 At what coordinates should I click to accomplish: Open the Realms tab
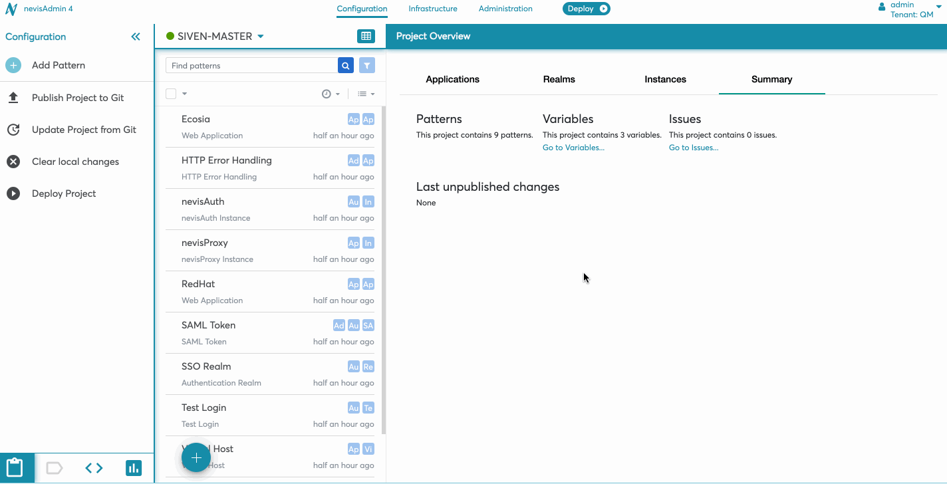(559, 79)
